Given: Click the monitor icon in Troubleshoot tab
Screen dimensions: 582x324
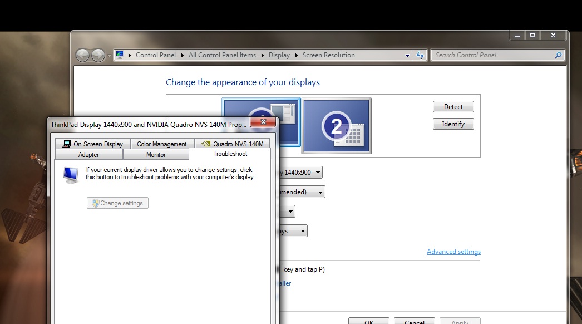Looking at the screenshot, I should click(x=71, y=175).
